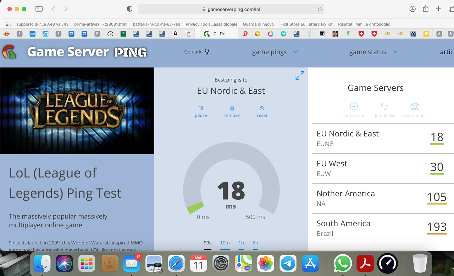Open System Preferences from the Dock

click(x=221, y=264)
